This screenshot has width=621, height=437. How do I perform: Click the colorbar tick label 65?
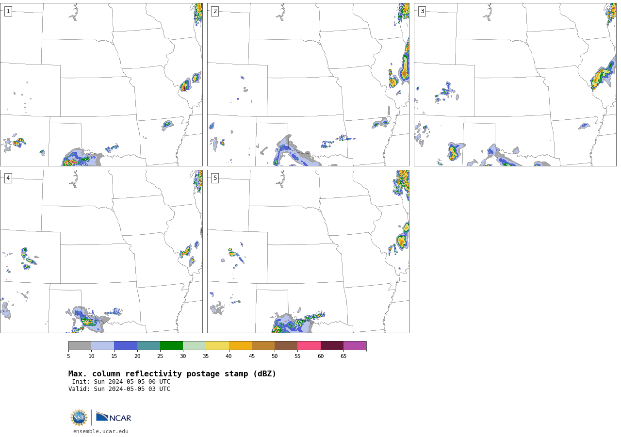pyautogui.click(x=343, y=356)
